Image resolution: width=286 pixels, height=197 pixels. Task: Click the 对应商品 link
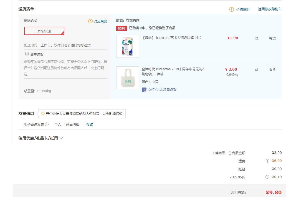100,21
